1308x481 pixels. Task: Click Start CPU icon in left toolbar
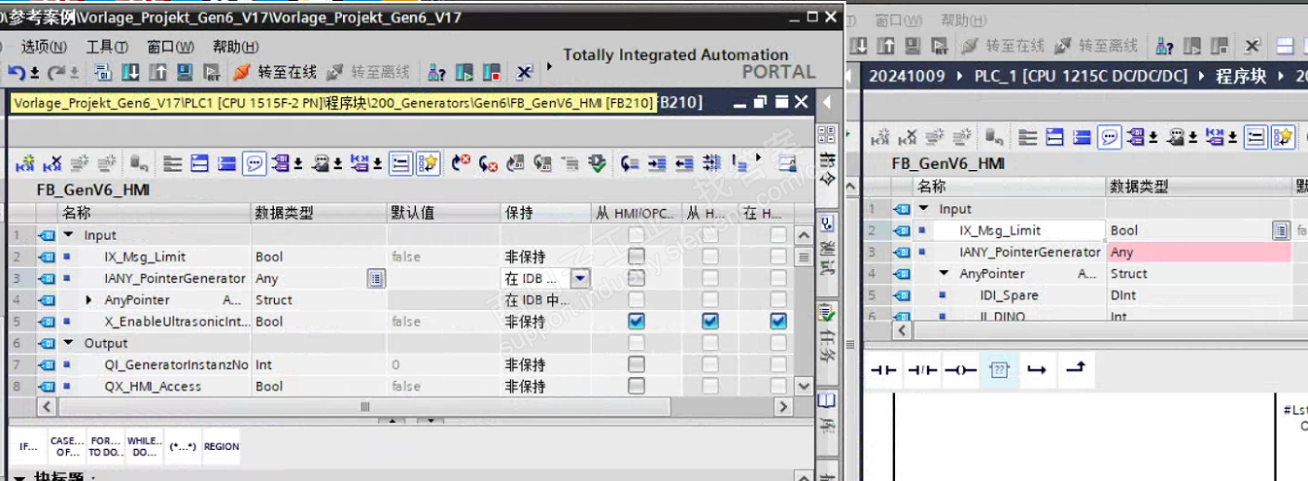click(465, 72)
